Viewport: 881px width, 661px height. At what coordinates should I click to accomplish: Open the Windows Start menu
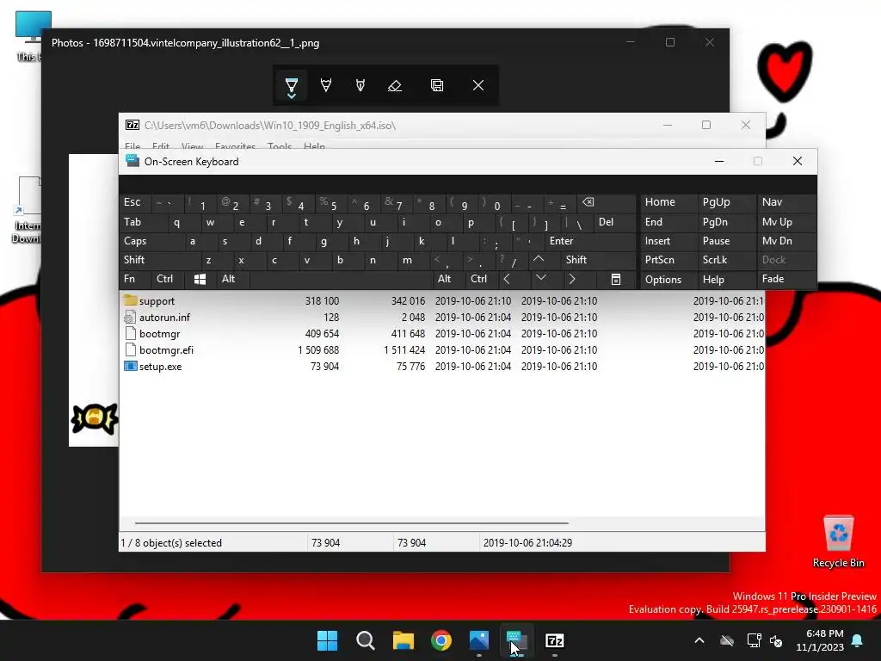click(328, 640)
